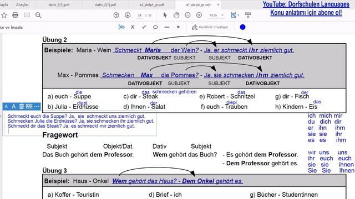Click exercise item 'f) euch - Trauben'
The image size is (355, 199).
click(x=224, y=107)
